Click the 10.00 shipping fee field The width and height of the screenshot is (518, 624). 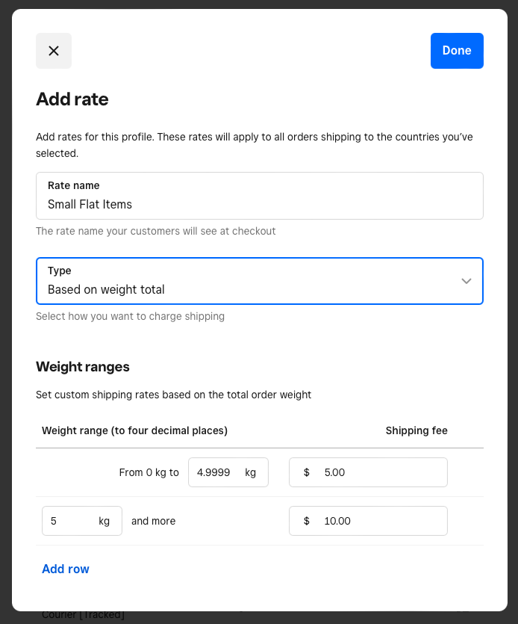click(x=381, y=521)
